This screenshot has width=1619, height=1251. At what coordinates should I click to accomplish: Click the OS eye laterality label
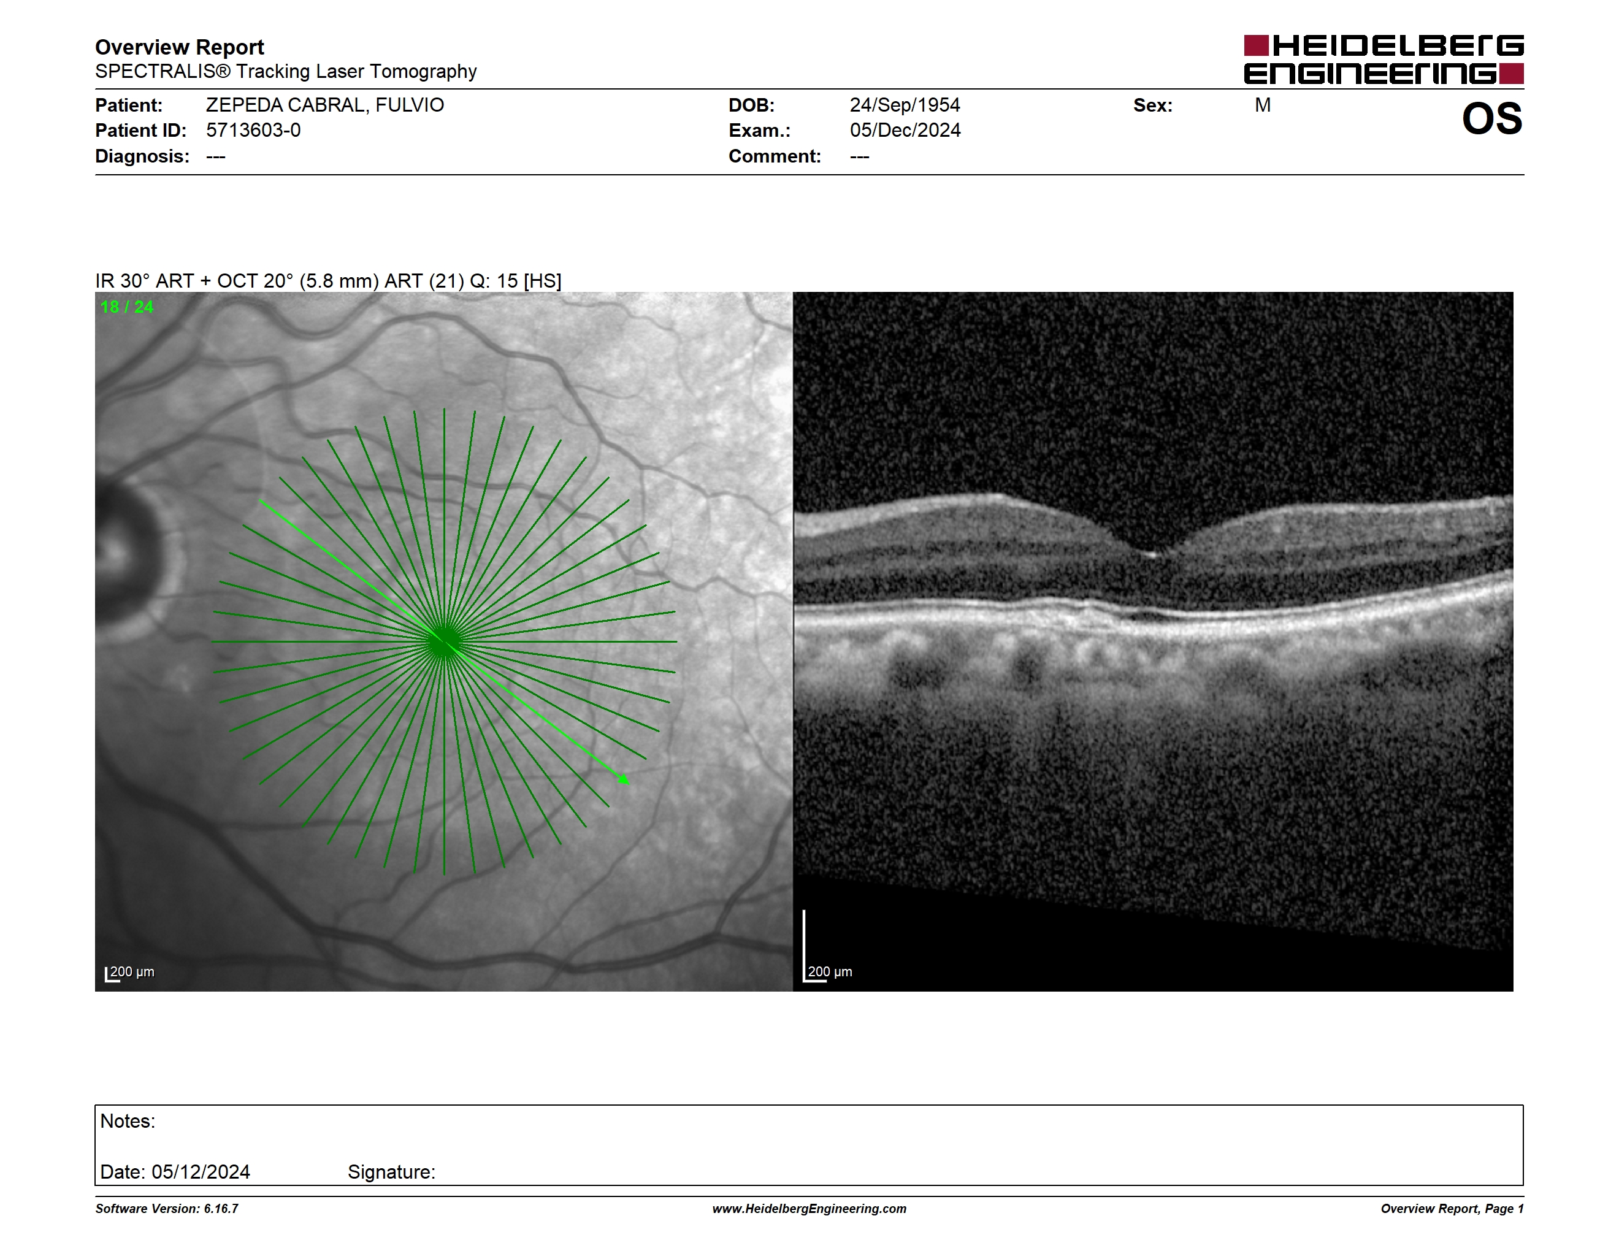point(1491,118)
